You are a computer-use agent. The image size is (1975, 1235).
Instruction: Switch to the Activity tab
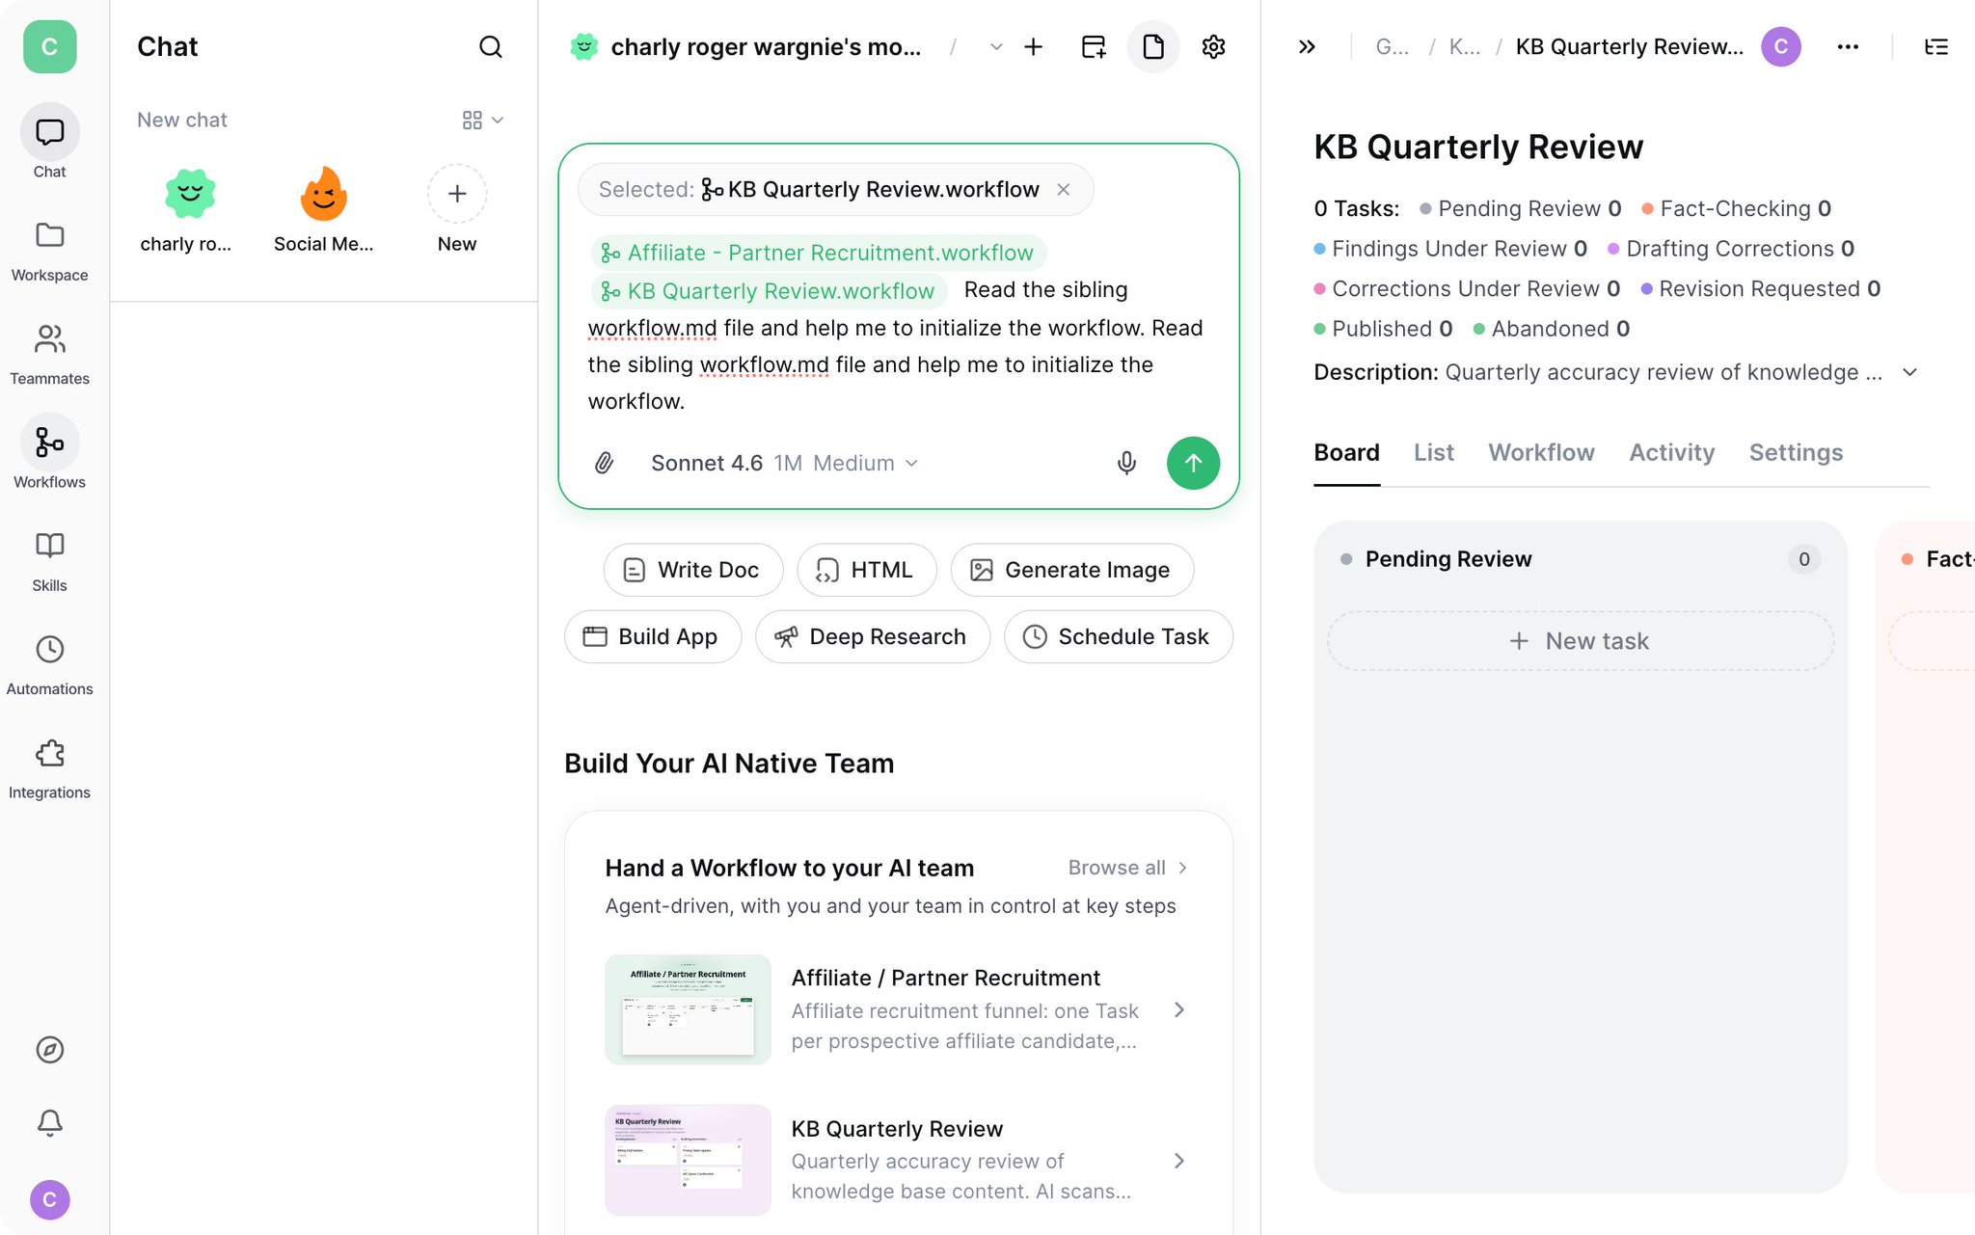tap(1671, 452)
